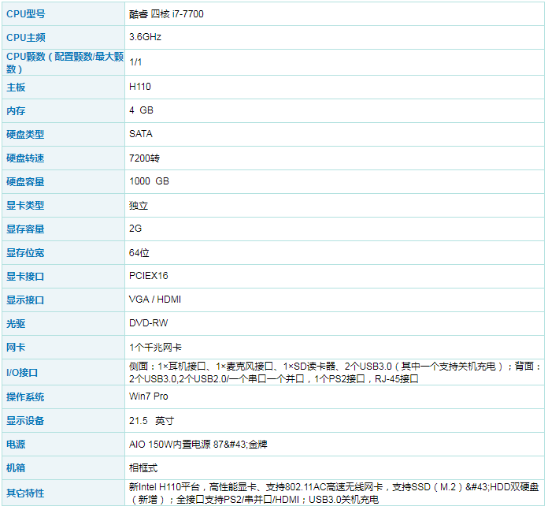Click the I/O接口 label
This screenshot has height=510, width=548.
click(22, 373)
